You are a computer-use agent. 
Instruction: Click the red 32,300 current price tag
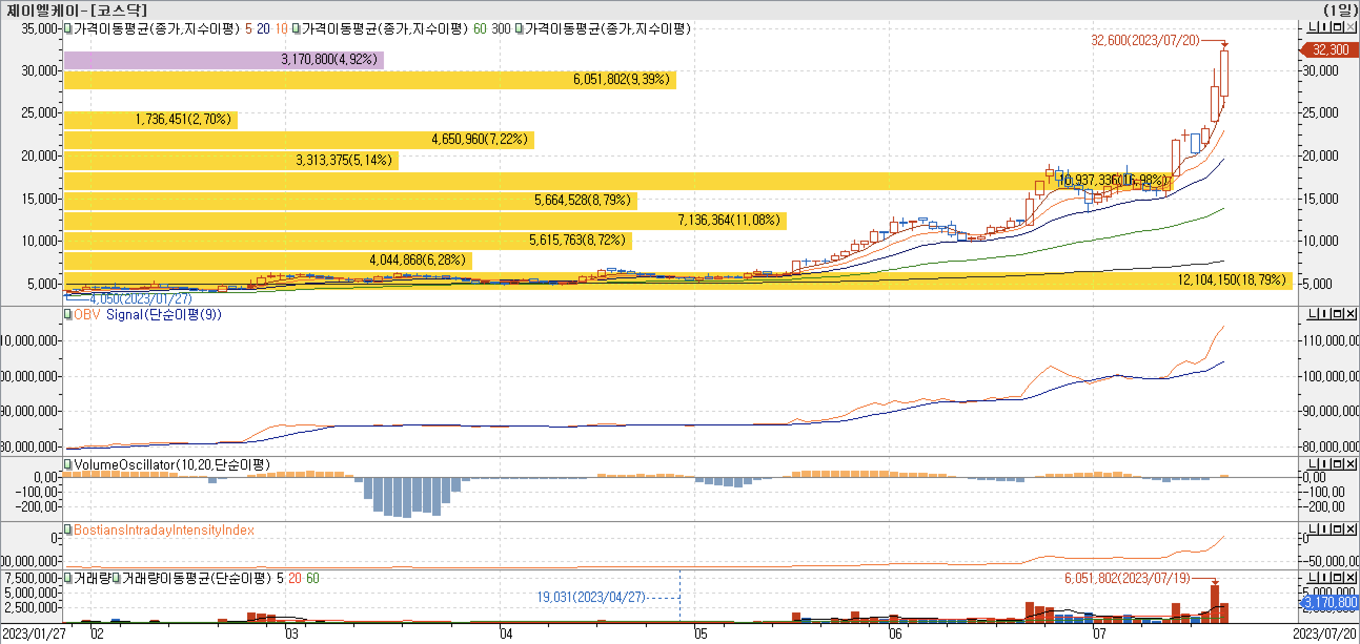coord(1330,50)
